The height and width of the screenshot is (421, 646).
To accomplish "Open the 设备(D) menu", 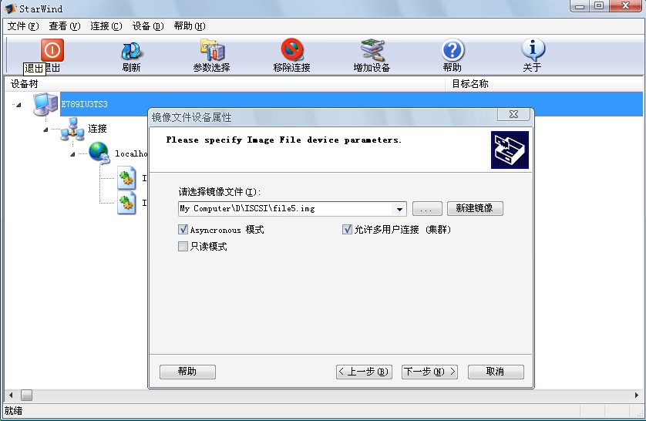I will coord(148,26).
